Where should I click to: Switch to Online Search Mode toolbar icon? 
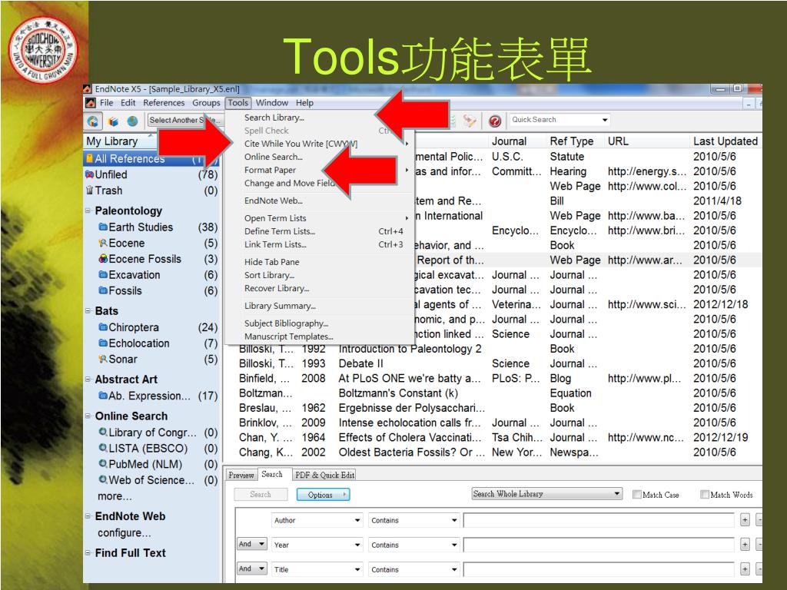[x=132, y=121]
